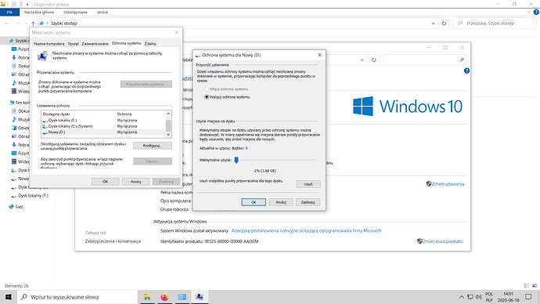Open the Widok ribbon tab
Viewport: 540px width, 304px height.
[x=103, y=12]
